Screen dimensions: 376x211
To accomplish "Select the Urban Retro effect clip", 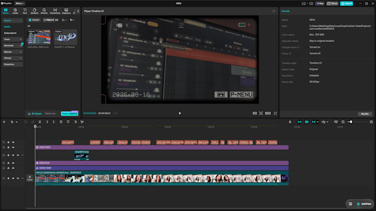I will coord(162,148).
